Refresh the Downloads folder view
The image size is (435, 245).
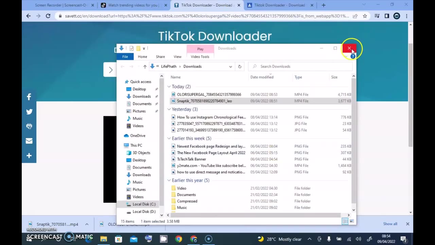[x=240, y=66]
